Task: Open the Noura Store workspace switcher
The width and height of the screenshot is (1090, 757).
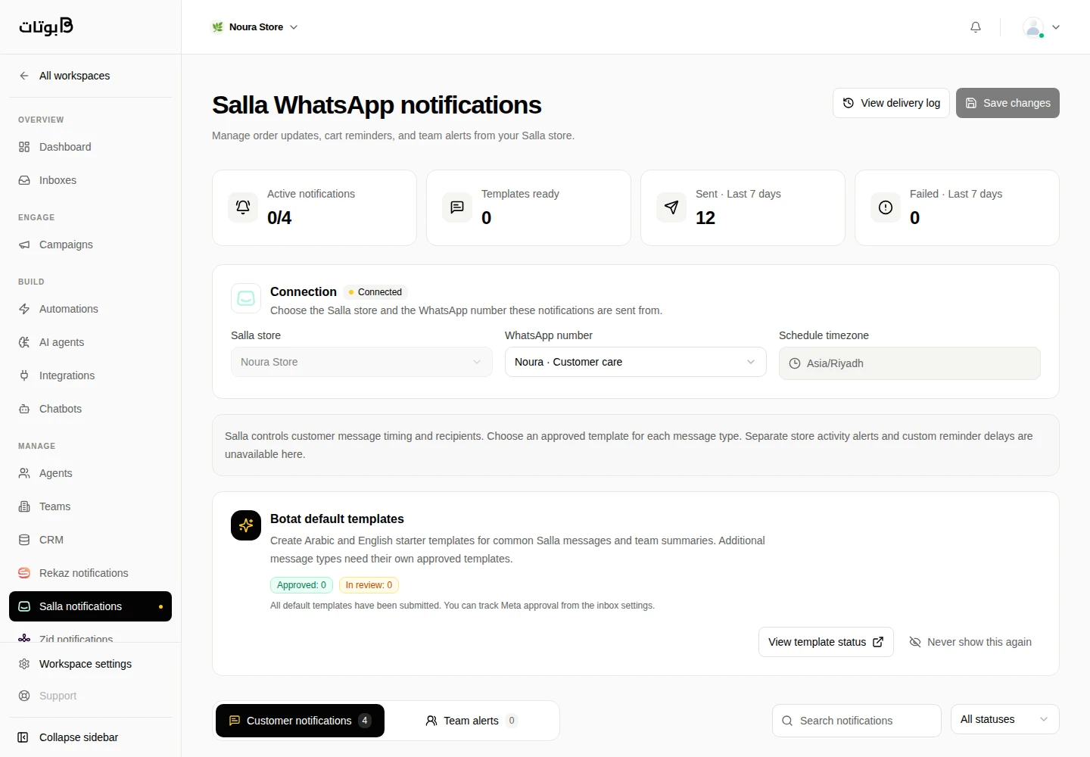Action: click(254, 27)
